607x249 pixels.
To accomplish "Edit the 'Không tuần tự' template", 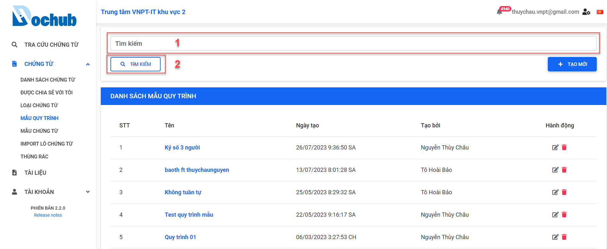I will [x=555, y=192].
